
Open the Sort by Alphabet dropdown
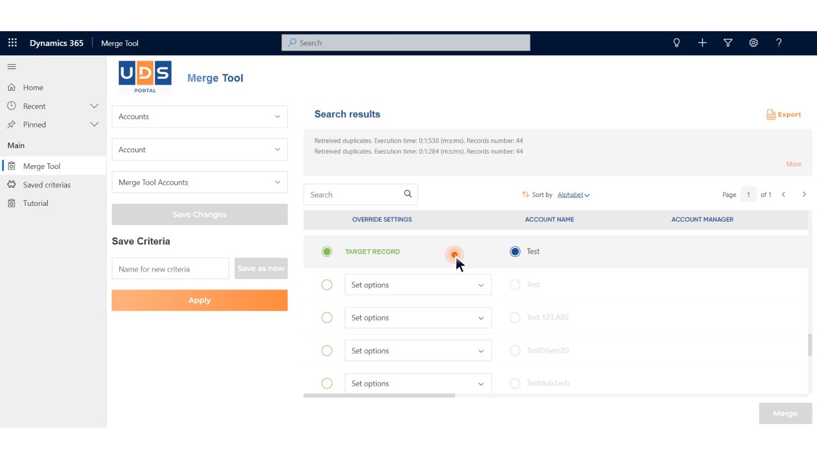point(573,195)
